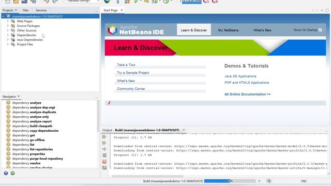Close the Output Build tab
This screenshot has height=186, width=331.
click(x=184, y=130)
